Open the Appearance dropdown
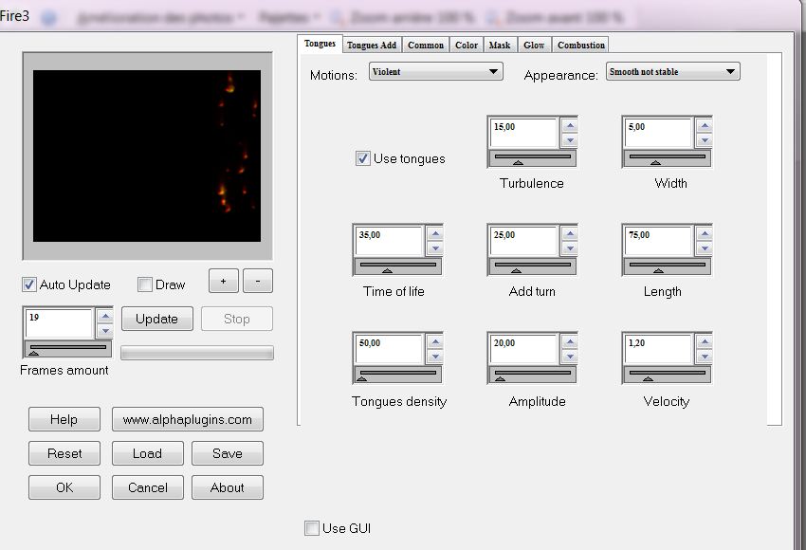806x550 pixels. coord(672,71)
